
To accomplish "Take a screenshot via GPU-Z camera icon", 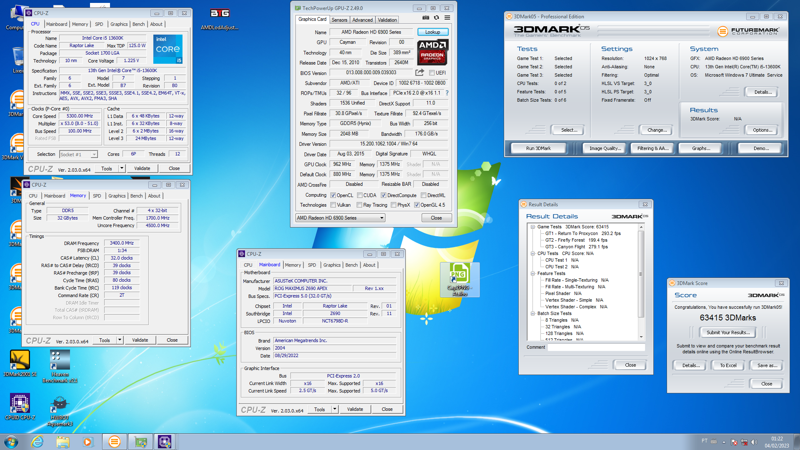I will click(425, 18).
